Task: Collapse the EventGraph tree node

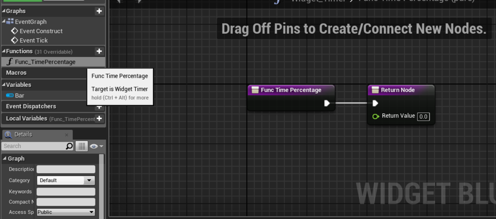Action: (x=4, y=21)
